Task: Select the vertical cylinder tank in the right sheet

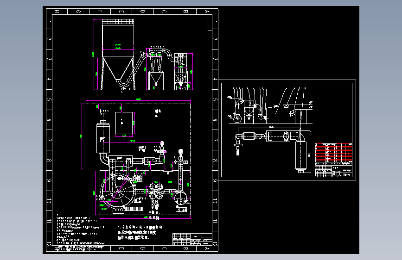Action: click(300, 156)
